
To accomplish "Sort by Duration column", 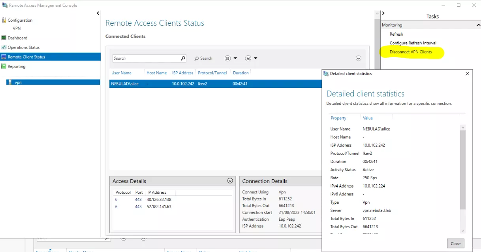I will pos(241,73).
